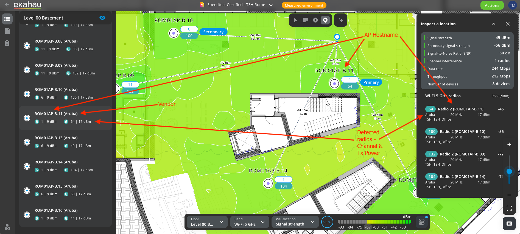Zoom in with the plus icon
Image resolution: width=520 pixels, height=234 pixels.
click(x=509, y=144)
